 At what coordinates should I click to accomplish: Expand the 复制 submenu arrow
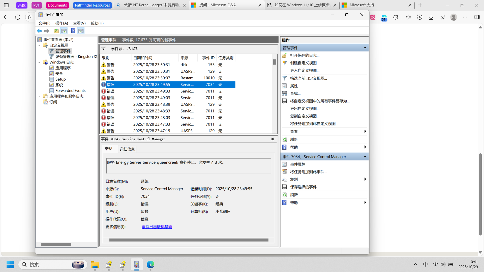click(x=365, y=179)
